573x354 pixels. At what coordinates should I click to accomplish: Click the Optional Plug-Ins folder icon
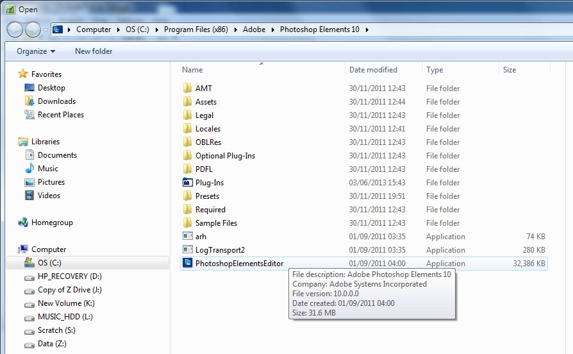(187, 155)
